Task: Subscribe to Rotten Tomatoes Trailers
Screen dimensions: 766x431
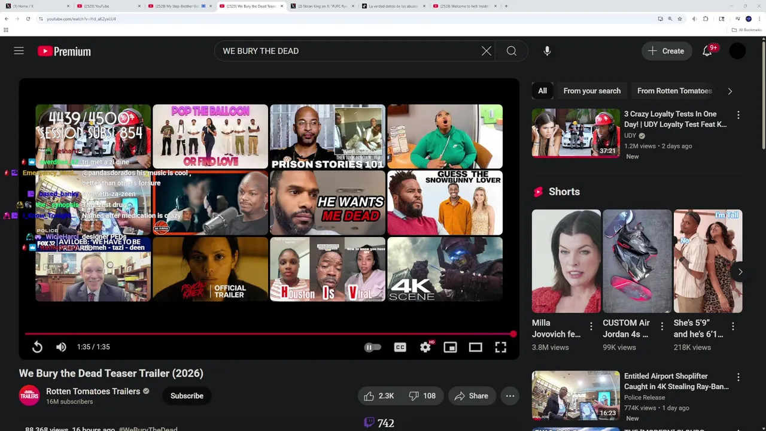Action: point(187,396)
